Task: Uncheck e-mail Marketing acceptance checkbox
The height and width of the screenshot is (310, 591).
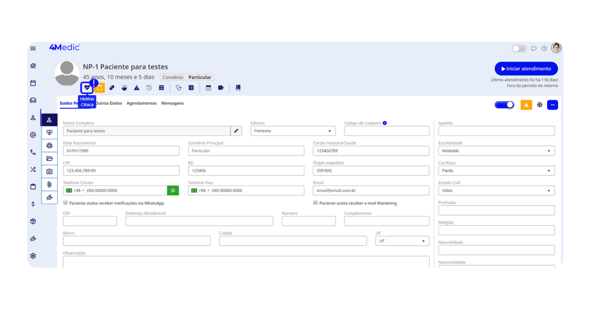Action: tap(316, 203)
